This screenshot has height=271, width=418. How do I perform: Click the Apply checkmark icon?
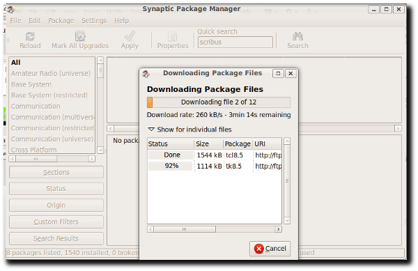[130, 36]
